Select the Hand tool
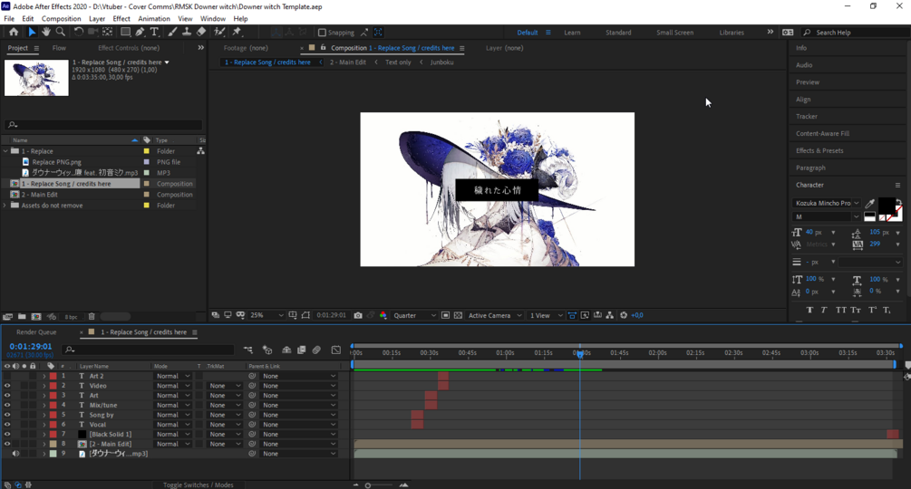 (x=46, y=32)
